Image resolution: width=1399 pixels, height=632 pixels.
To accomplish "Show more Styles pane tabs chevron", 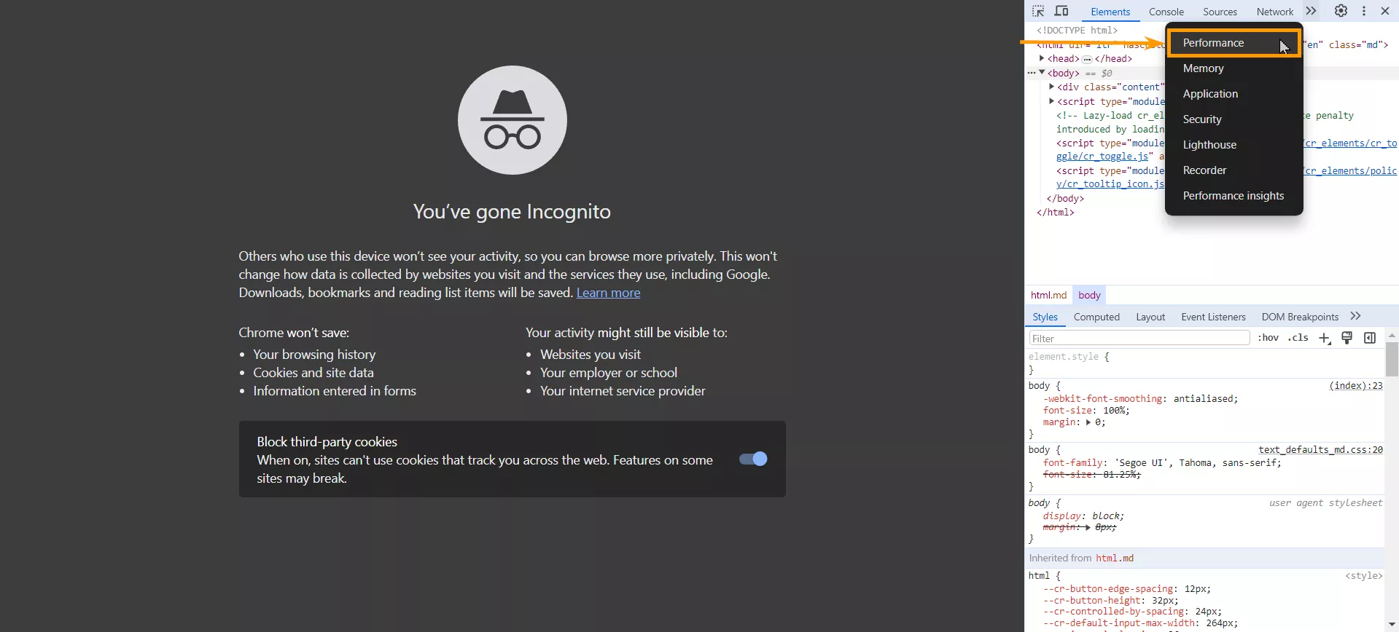I will tap(1355, 316).
